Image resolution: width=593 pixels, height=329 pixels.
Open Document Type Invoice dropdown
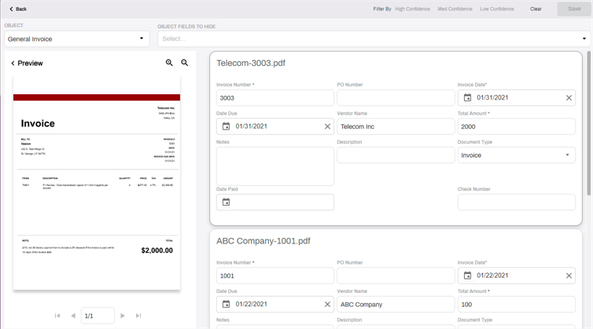click(516, 155)
